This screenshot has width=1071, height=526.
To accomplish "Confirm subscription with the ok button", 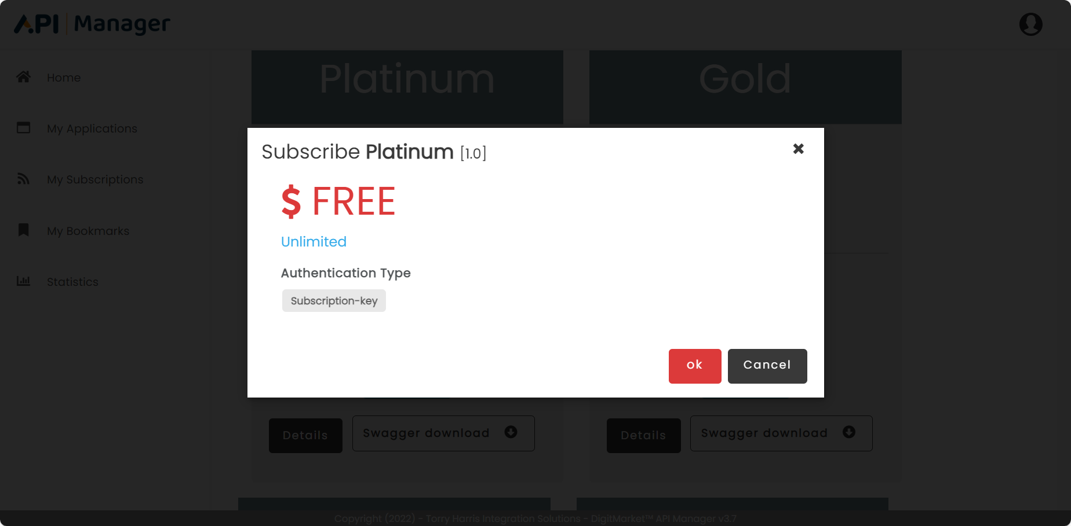I will coord(694,366).
